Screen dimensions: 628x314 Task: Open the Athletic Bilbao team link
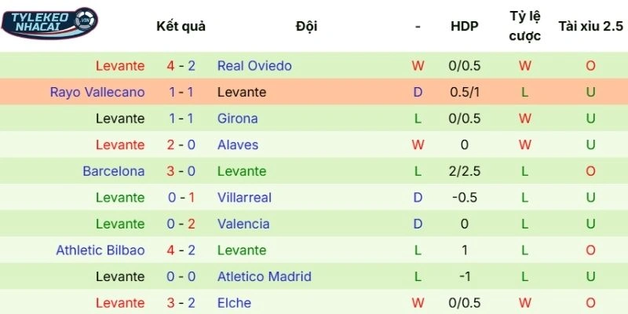tap(100, 250)
